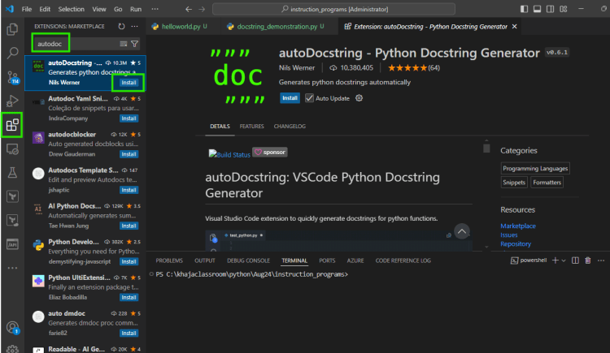The width and height of the screenshot is (610, 353).
Task: Open the Testing flask view
Action: point(12,173)
